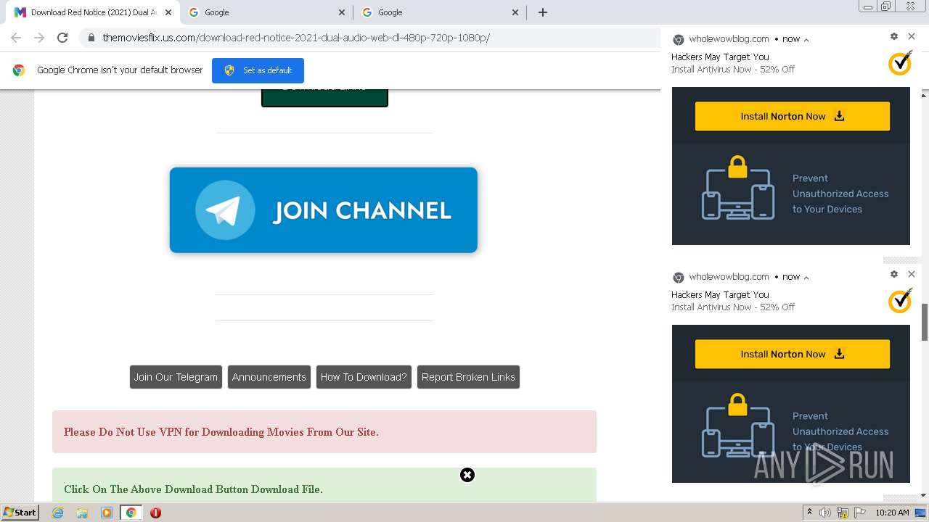The width and height of the screenshot is (929, 522).
Task: Open the network tray icon
Action: point(843,513)
